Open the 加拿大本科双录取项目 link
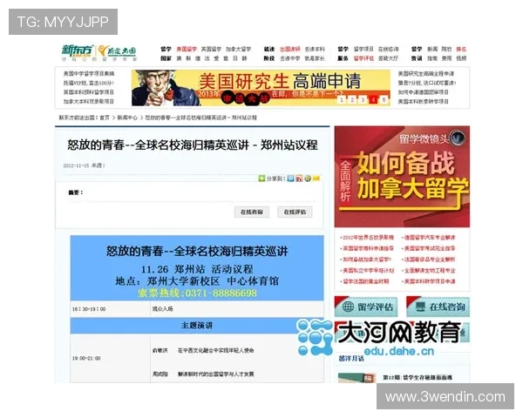Viewport: 523px width, 418px height. click(x=89, y=101)
